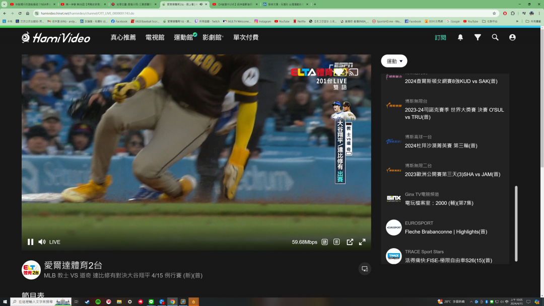This screenshot has width=544, height=306.
Task: Mute the video player volume
Action: click(42, 242)
